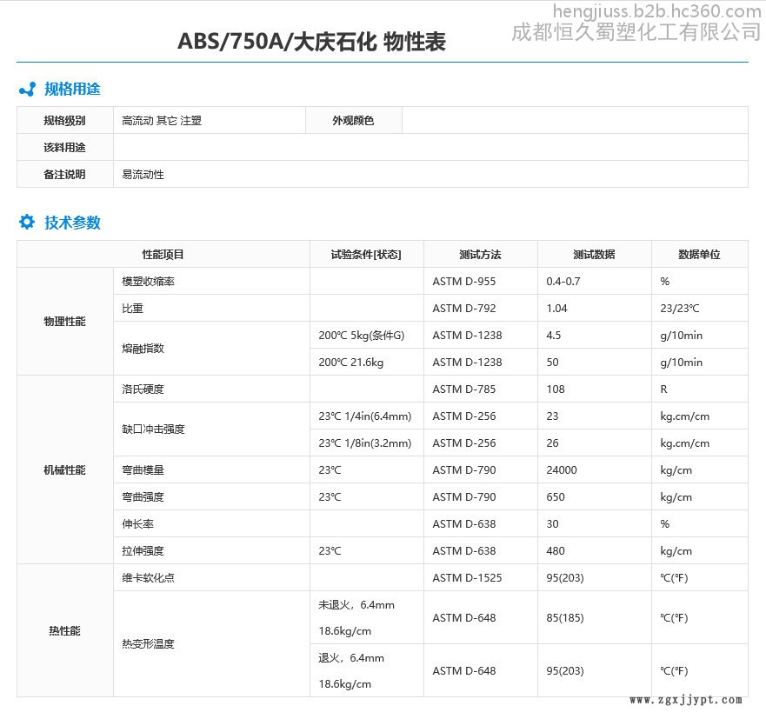This screenshot has height=719, width=766.
Task: Select the condition 23℃ 1/8in(3.2mm)
Action: (365, 443)
